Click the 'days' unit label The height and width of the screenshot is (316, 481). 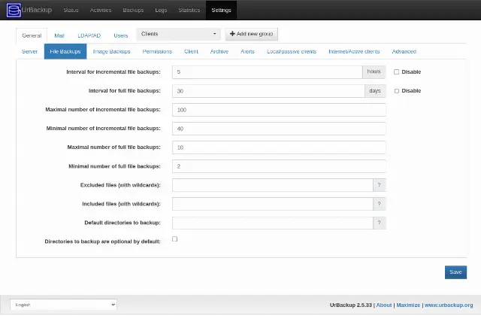pos(375,91)
